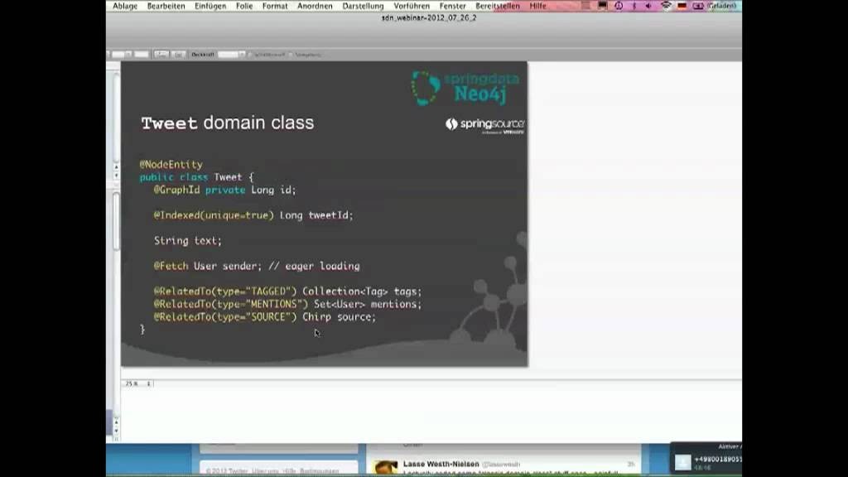The width and height of the screenshot is (848, 477).
Task: Open the Darstellung menu
Action: point(363,6)
